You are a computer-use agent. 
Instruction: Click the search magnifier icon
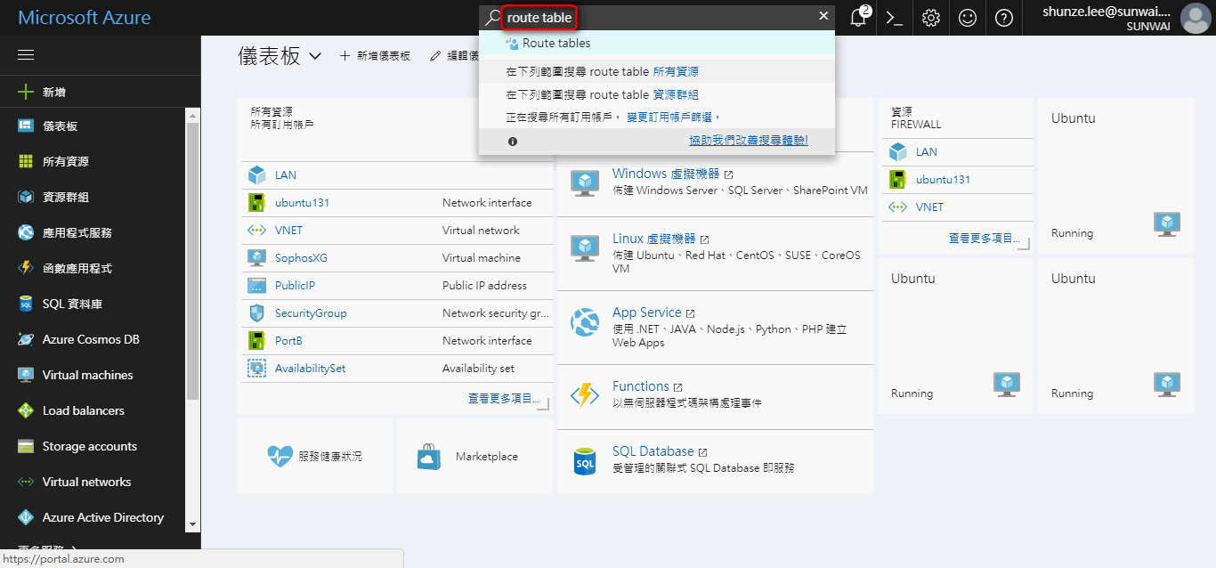(492, 17)
